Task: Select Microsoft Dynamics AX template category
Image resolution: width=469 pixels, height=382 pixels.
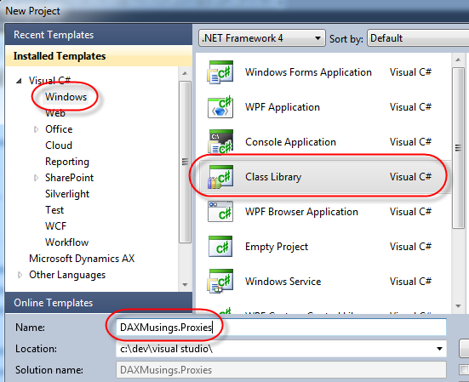Action: click(82, 259)
